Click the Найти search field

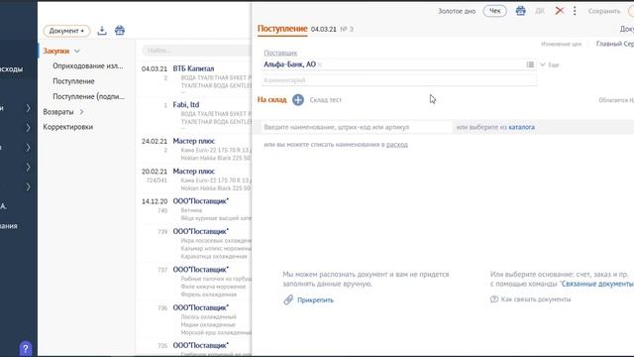(x=196, y=51)
